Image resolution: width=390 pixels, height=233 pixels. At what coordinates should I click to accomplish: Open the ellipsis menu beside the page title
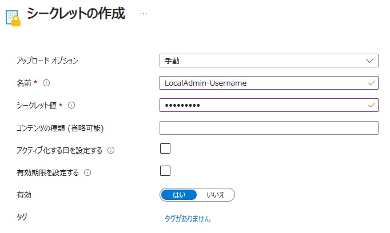pos(144,14)
